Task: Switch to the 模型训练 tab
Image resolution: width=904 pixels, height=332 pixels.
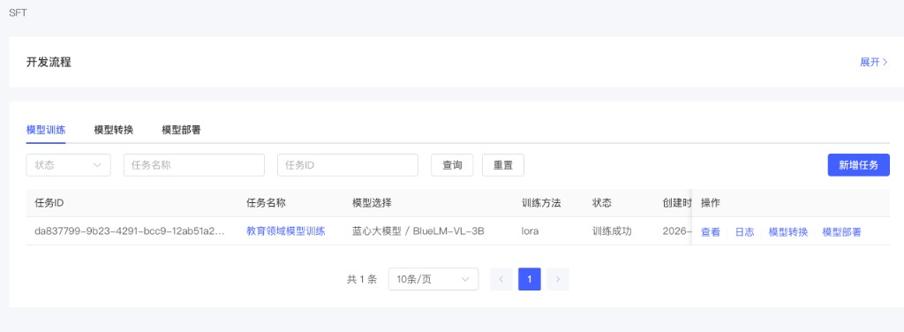Action: 46,130
